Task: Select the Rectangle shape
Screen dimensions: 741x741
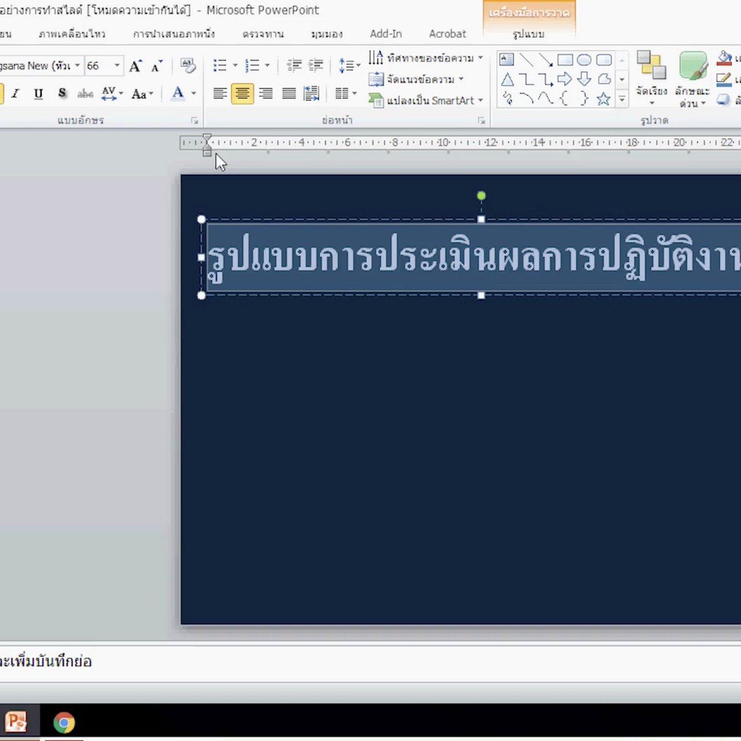Action: tap(565, 60)
